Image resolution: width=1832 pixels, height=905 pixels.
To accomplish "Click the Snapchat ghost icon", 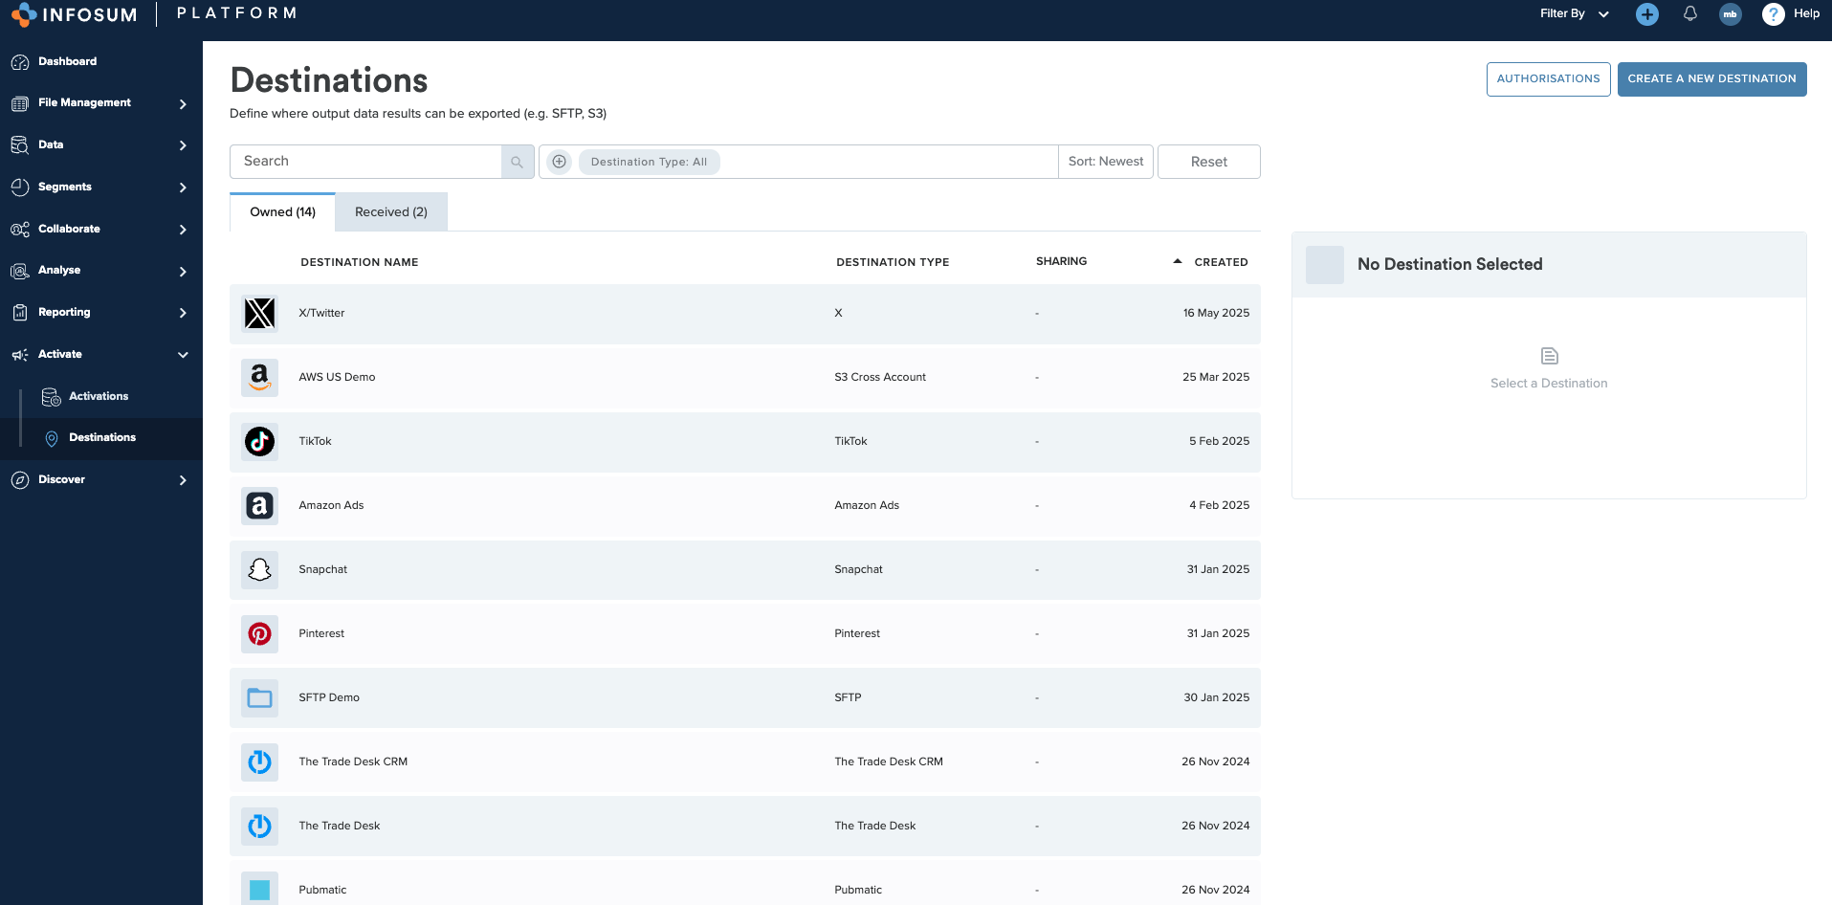I will coord(259,569).
